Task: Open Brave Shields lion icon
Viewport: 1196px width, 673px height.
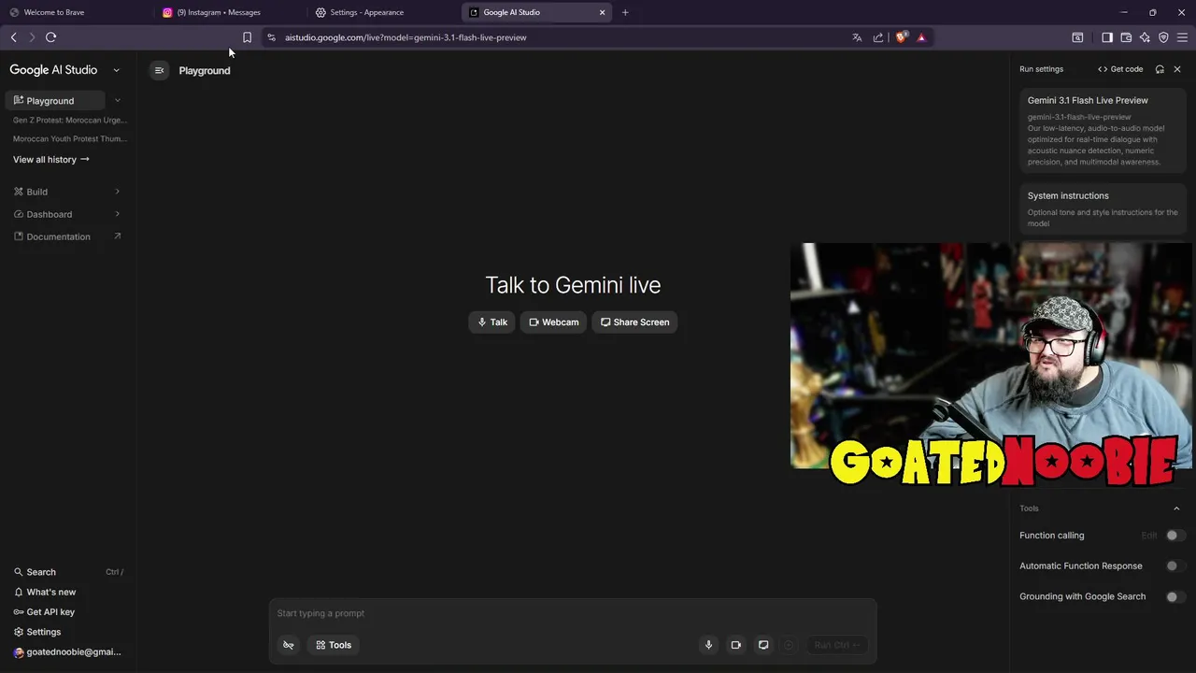Action: click(901, 37)
